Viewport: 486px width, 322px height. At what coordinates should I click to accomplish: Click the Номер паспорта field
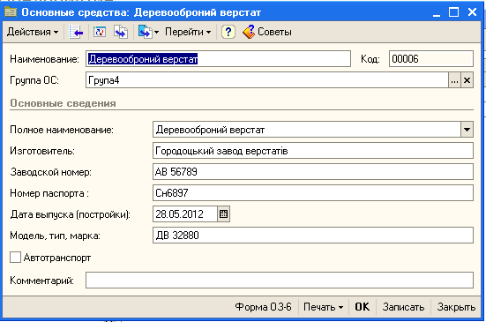313,193
